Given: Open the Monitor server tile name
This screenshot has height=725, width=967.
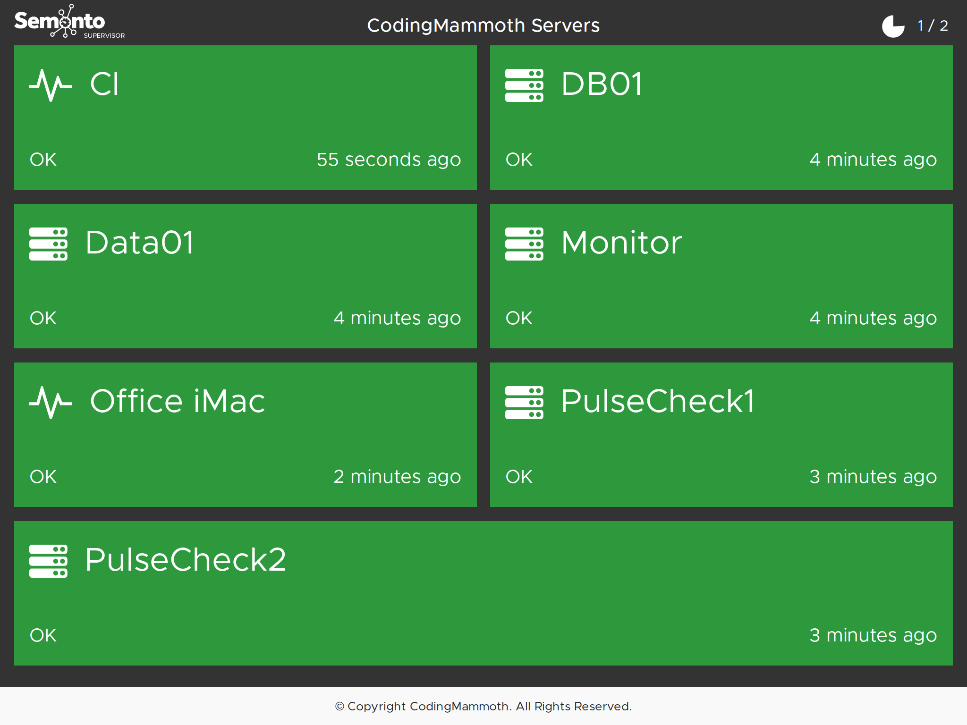Looking at the screenshot, I should click(621, 243).
